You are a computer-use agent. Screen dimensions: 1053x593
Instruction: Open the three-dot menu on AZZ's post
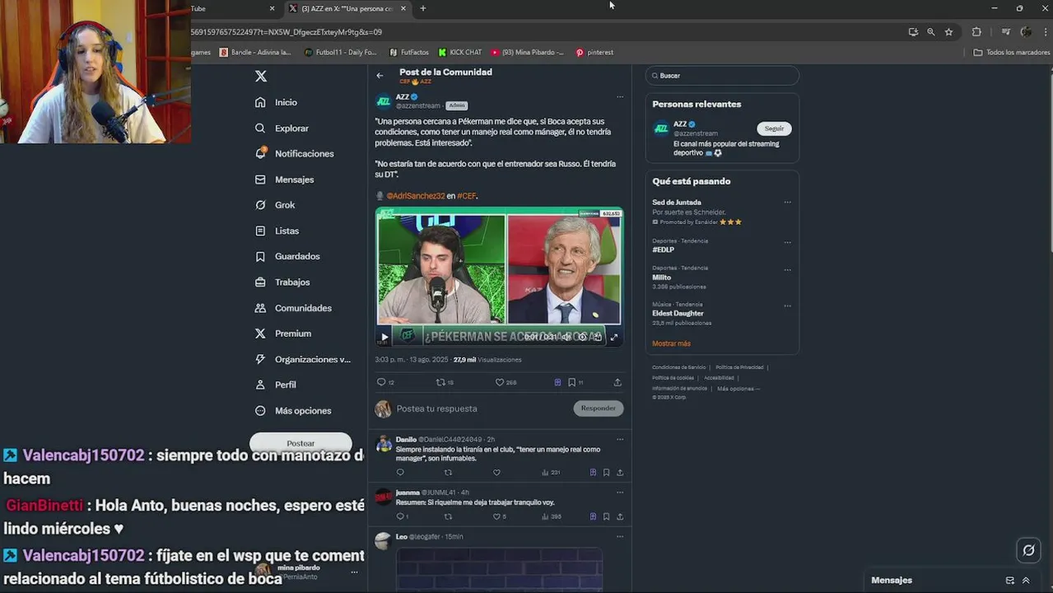pos(620,96)
